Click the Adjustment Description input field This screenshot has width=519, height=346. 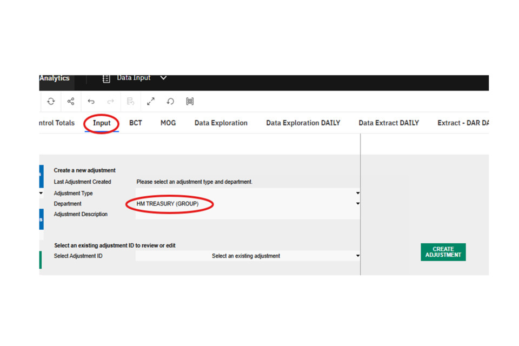[246, 214]
